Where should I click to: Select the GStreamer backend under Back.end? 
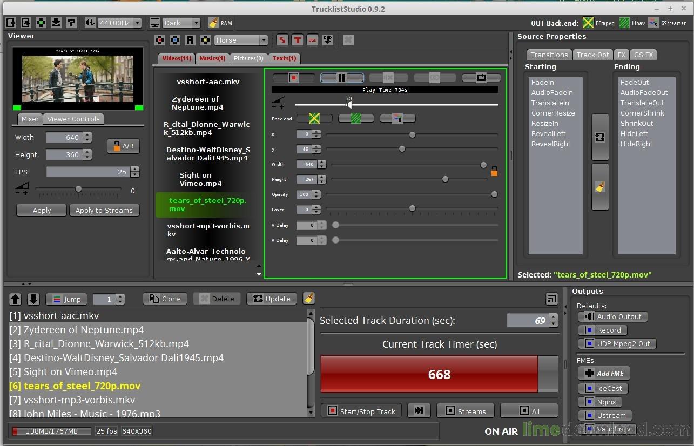click(x=397, y=118)
